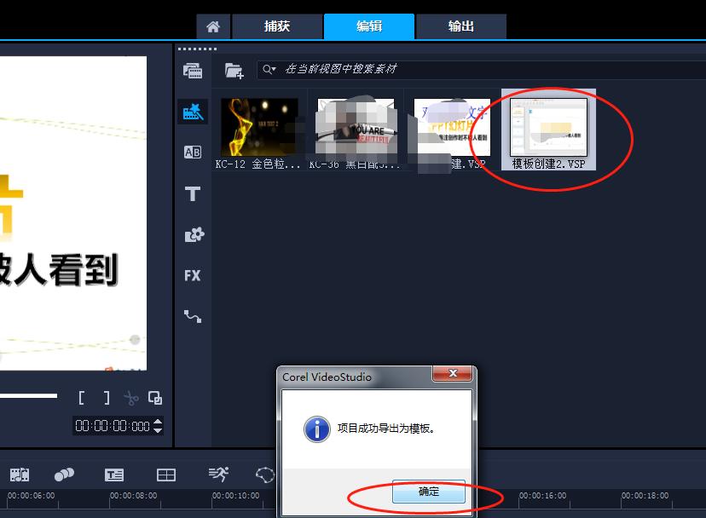Go to the Home tab icon

click(213, 26)
